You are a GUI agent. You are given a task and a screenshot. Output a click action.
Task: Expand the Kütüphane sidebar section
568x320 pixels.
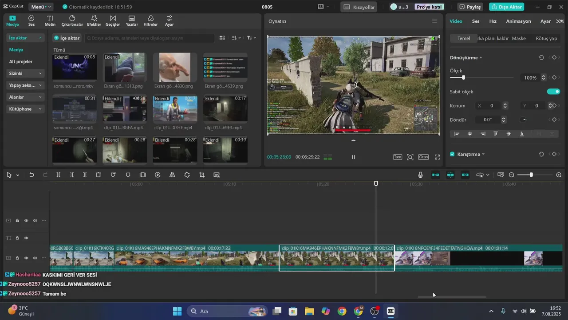pos(26,109)
